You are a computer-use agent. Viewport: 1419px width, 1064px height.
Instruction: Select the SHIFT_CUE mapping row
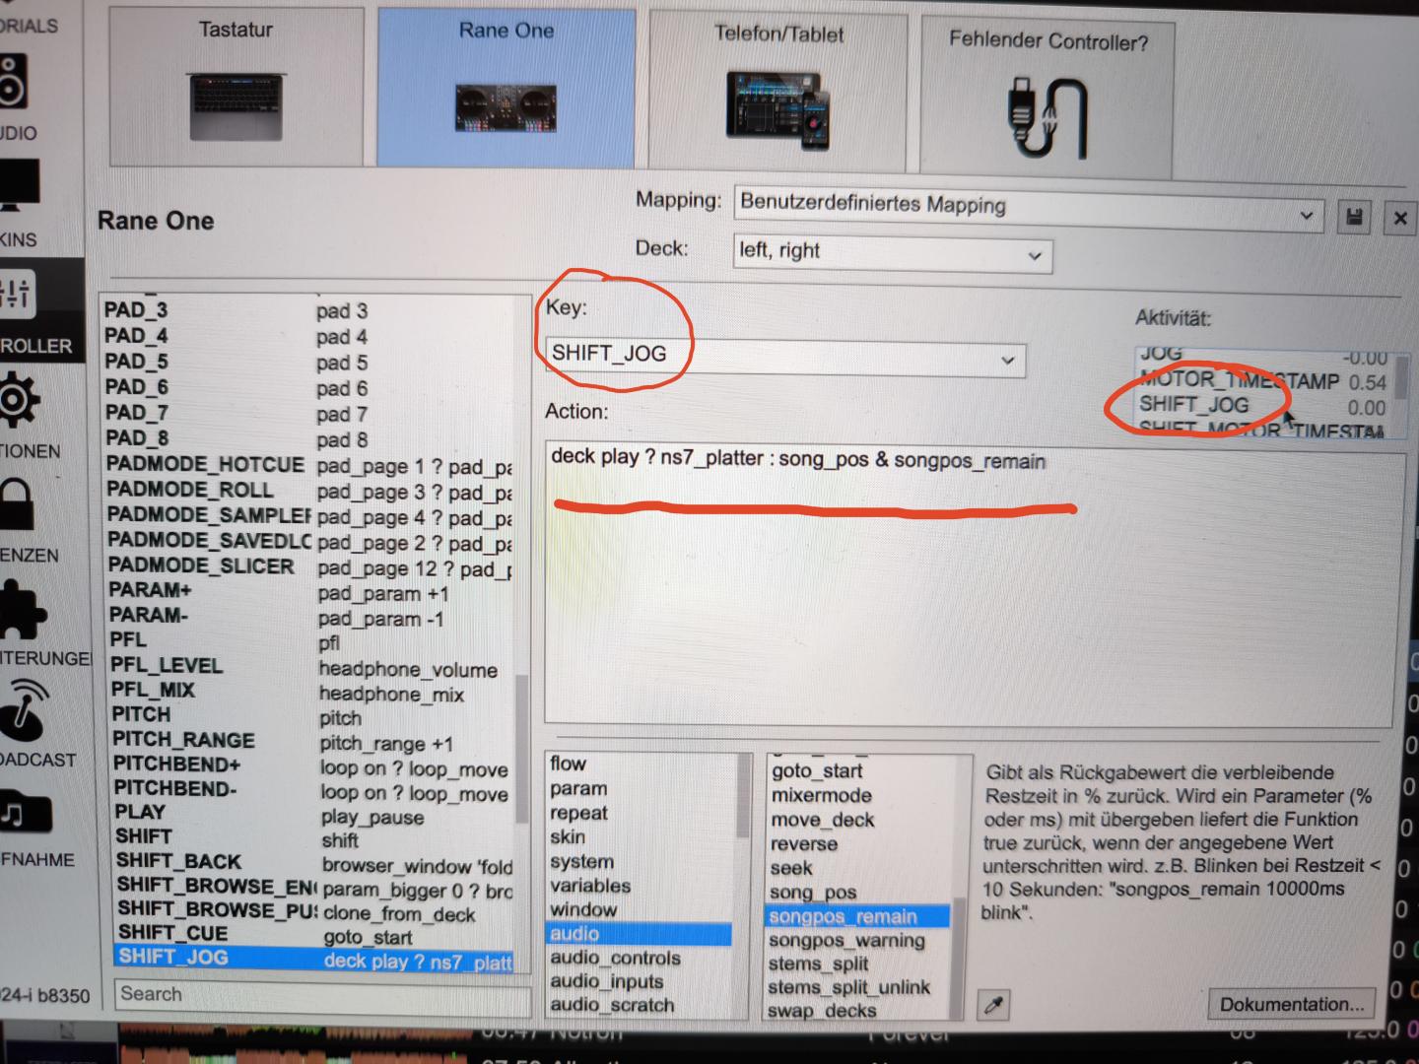click(x=313, y=934)
